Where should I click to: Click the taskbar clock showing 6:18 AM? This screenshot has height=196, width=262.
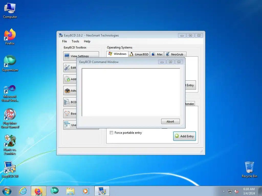click(x=249, y=191)
